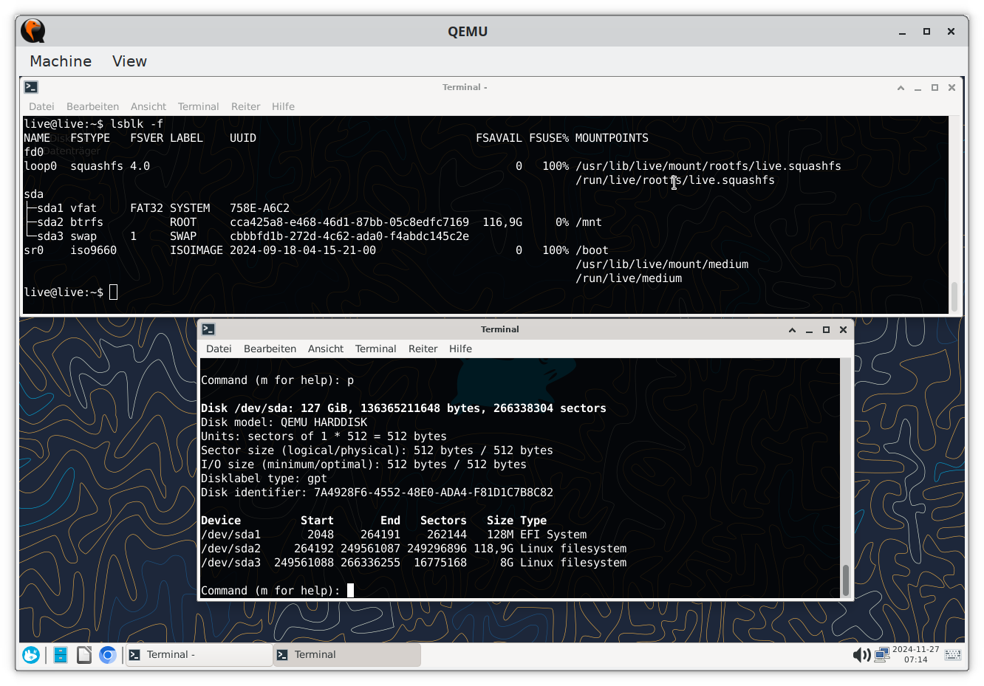The height and width of the screenshot is (686, 984).
Task: Open the Reiter menu in the lower Terminal
Action: 423,349
